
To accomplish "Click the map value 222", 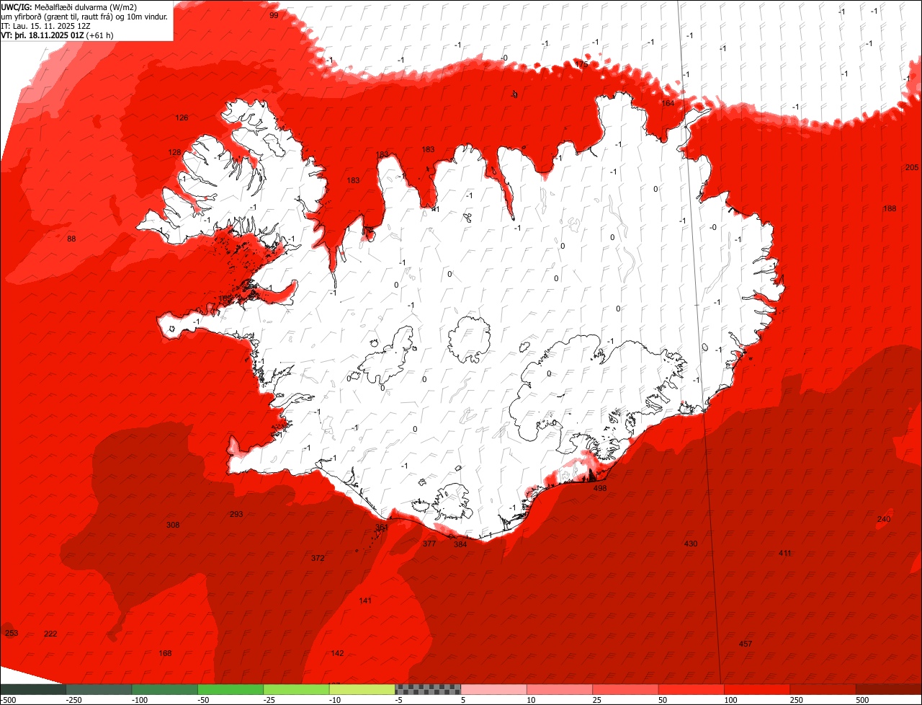I will pyautogui.click(x=50, y=634).
